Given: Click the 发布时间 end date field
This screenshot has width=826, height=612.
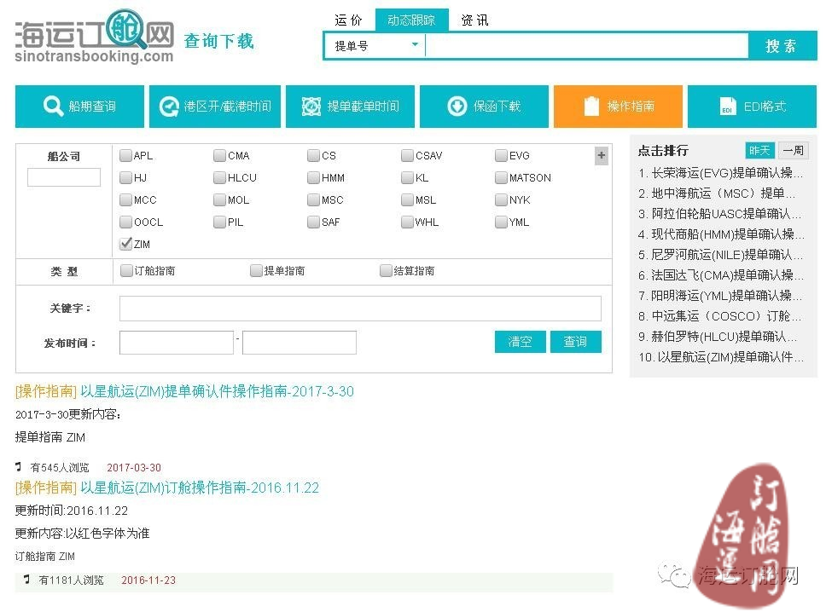Looking at the screenshot, I should point(300,343).
